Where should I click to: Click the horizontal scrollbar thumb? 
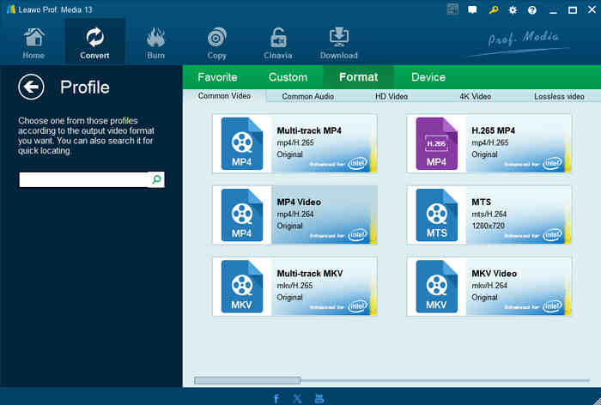click(247, 380)
